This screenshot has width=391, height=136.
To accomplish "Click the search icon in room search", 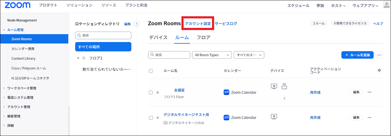I will pyautogui.click(x=152, y=55).
